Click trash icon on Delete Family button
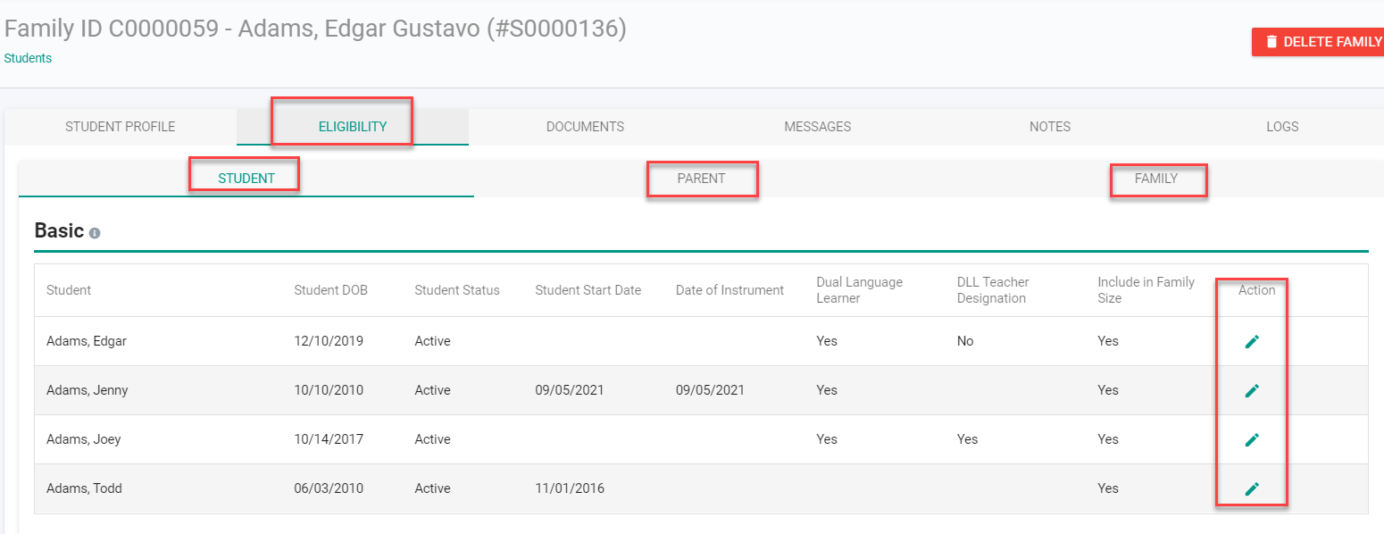Viewport: 1384px width, 534px height. (1271, 42)
